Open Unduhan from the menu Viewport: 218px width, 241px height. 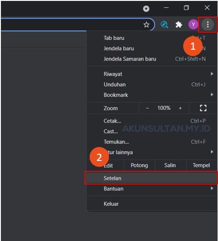click(x=152, y=85)
